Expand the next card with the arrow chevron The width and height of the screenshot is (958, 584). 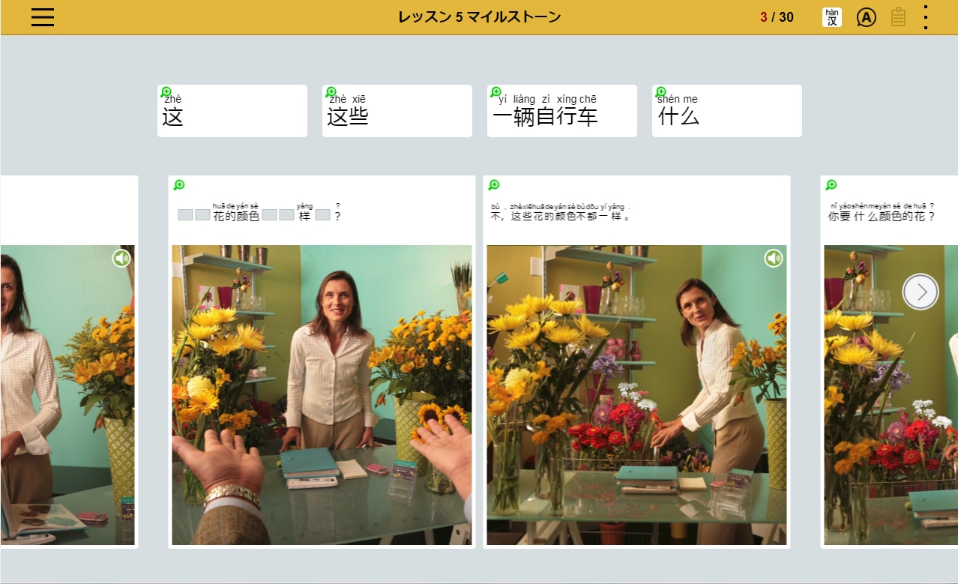[x=920, y=292]
